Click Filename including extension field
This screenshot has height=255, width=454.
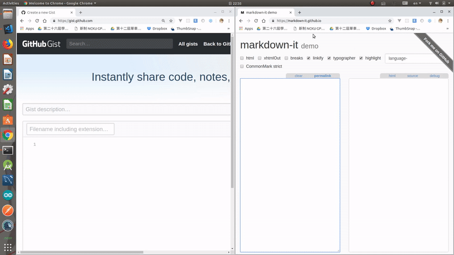tap(70, 129)
